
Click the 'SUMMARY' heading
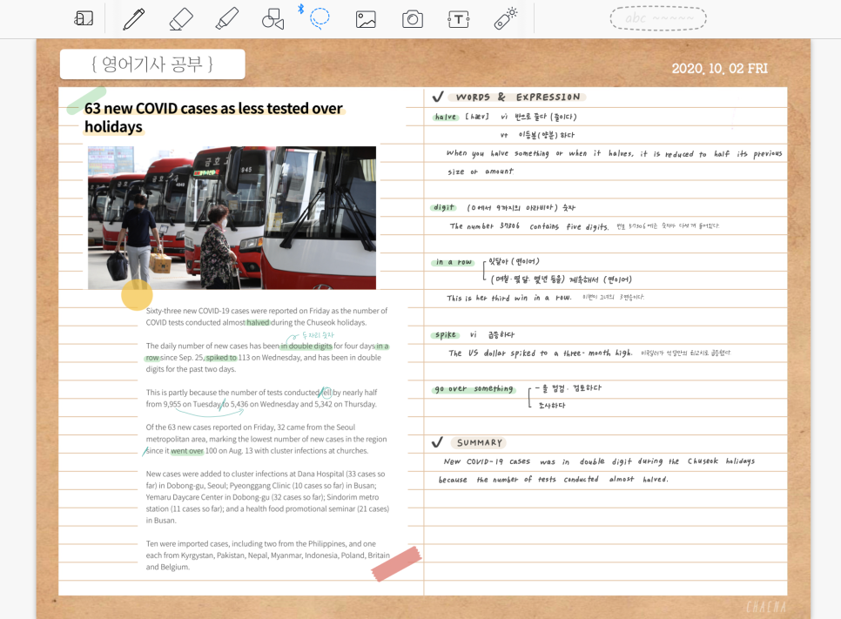click(480, 442)
